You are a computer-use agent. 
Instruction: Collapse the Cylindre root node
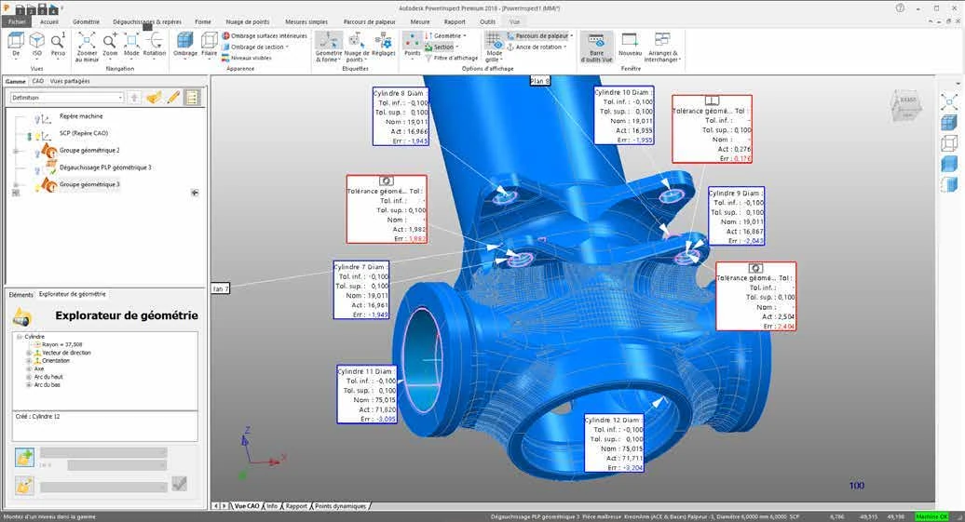click(x=19, y=337)
